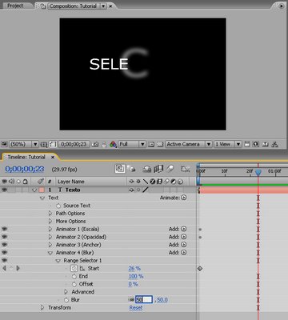
Task: Open the Active Camera dropdown
Action: (x=189, y=144)
